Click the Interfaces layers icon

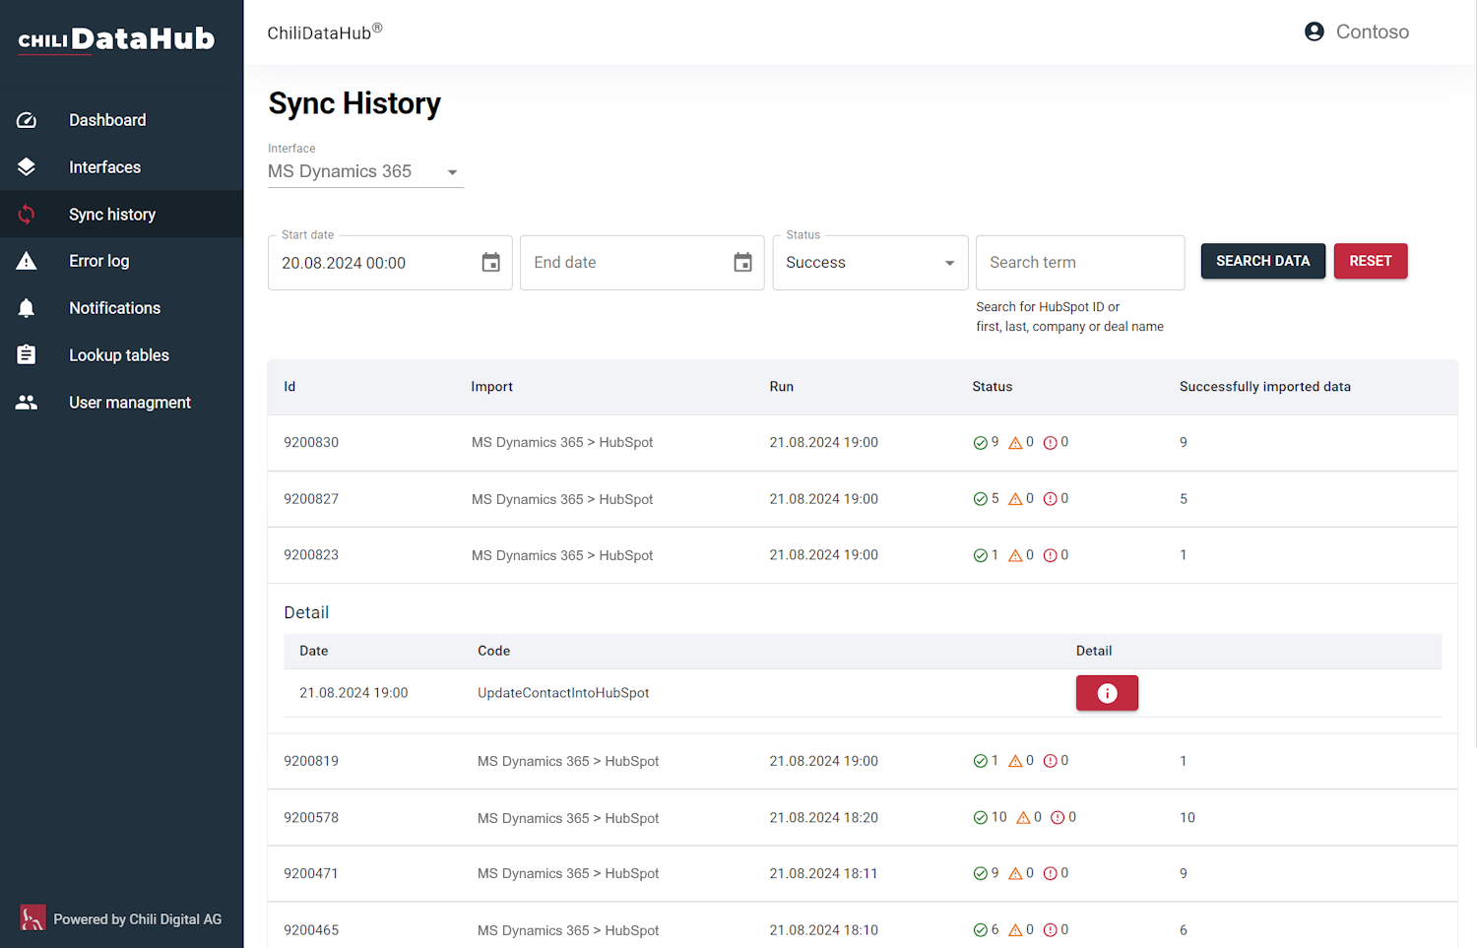27,167
